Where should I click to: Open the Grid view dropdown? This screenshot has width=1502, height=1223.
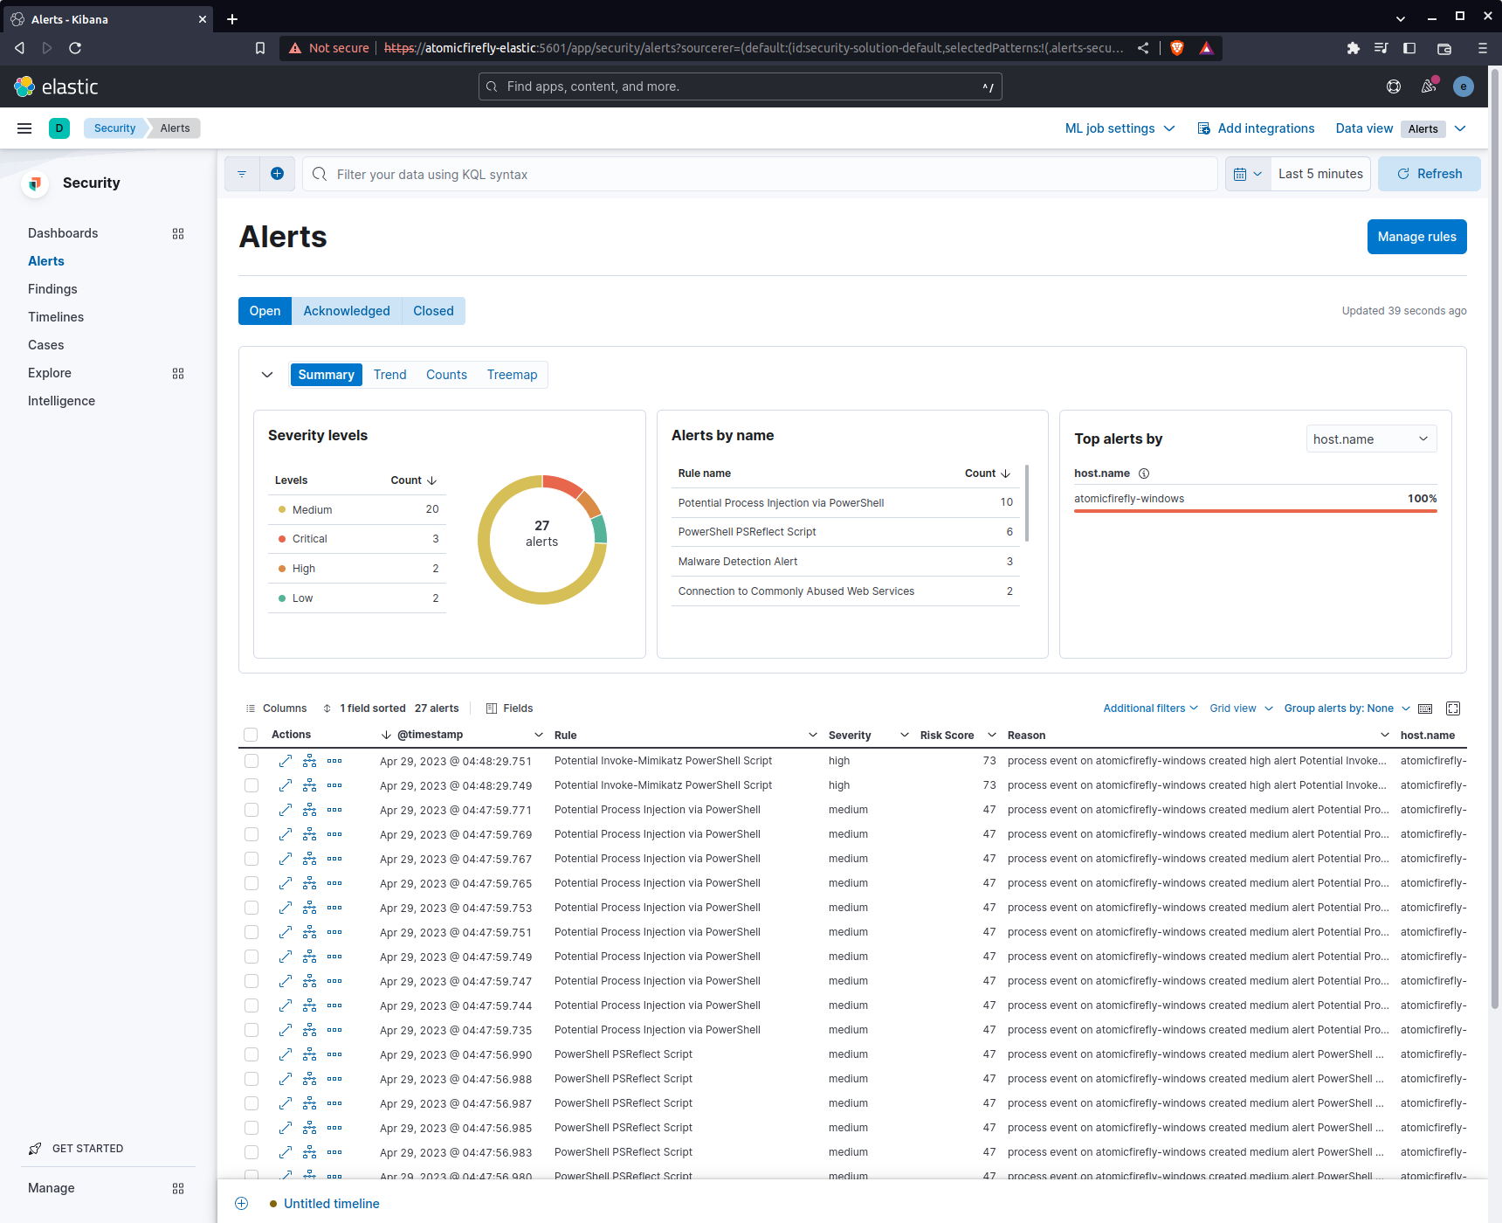(x=1241, y=708)
